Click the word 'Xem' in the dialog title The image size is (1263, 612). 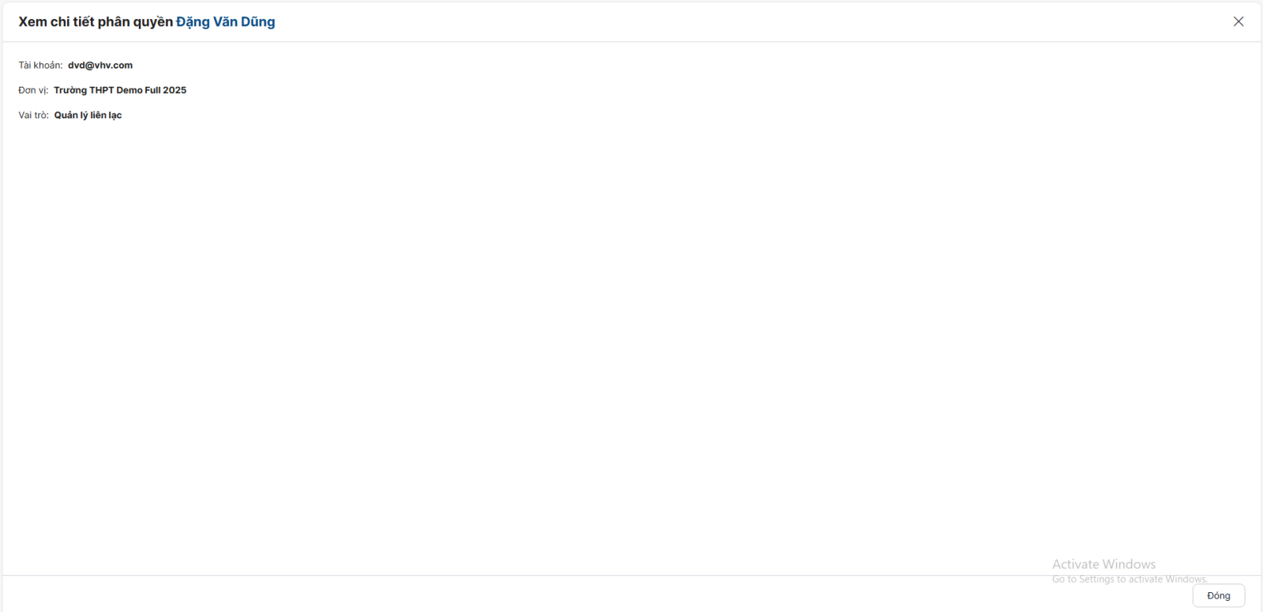click(32, 22)
